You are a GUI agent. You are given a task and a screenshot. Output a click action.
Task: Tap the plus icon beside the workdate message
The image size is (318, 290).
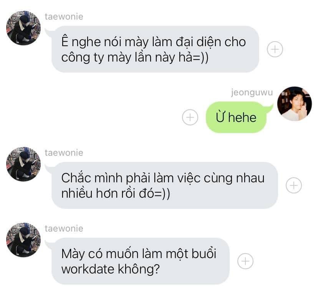coord(245,261)
